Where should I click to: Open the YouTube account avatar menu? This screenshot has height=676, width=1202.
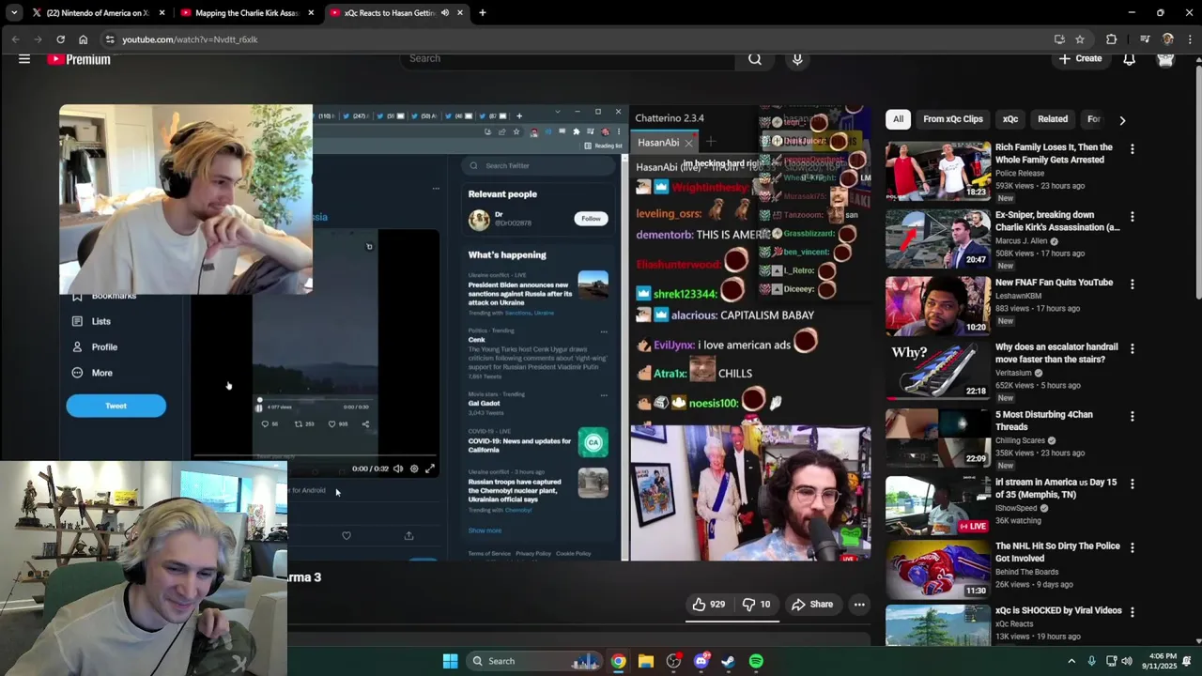pyautogui.click(x=1165, y=59)
